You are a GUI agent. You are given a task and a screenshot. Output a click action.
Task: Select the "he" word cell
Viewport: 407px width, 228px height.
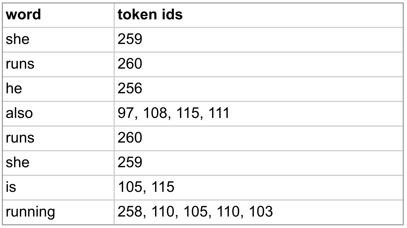coord(14,89)
